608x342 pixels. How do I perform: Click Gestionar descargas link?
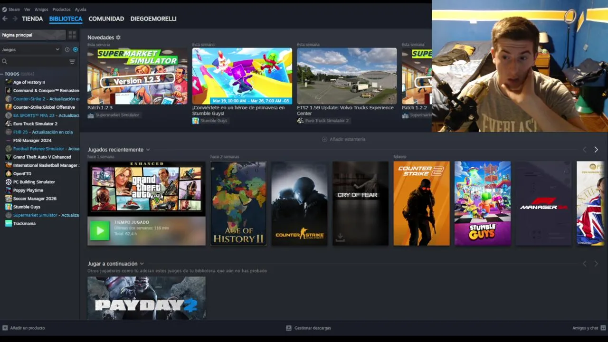point(313,328)
